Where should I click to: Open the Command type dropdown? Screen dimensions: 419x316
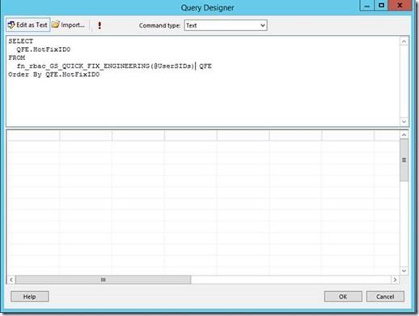226,25
